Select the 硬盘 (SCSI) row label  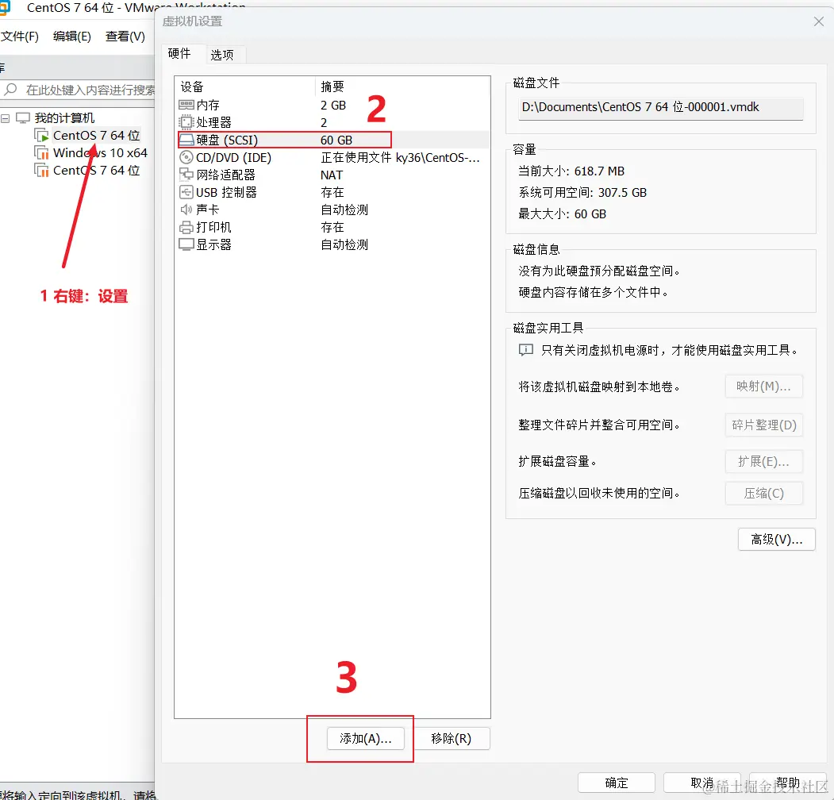coord(227,140)
